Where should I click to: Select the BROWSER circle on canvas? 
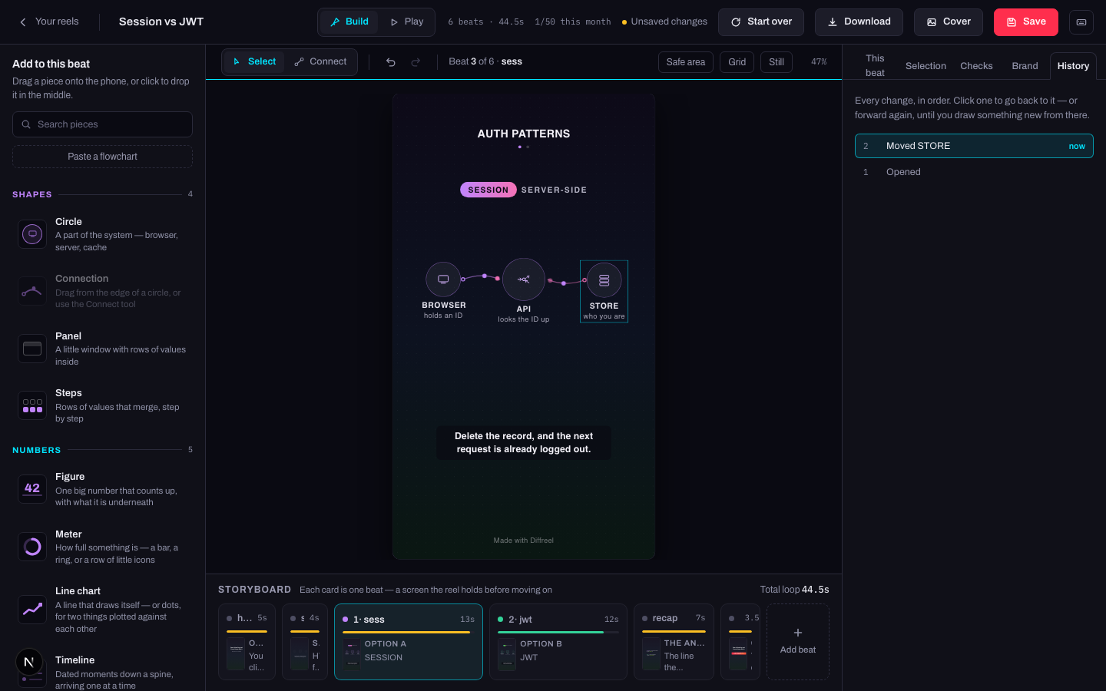(x=443, y=279)
